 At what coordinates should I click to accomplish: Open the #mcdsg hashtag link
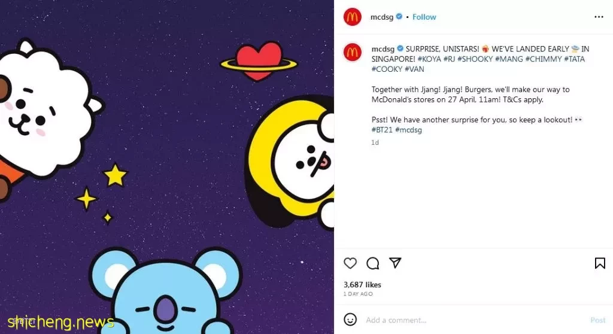(x=408, y=130)
